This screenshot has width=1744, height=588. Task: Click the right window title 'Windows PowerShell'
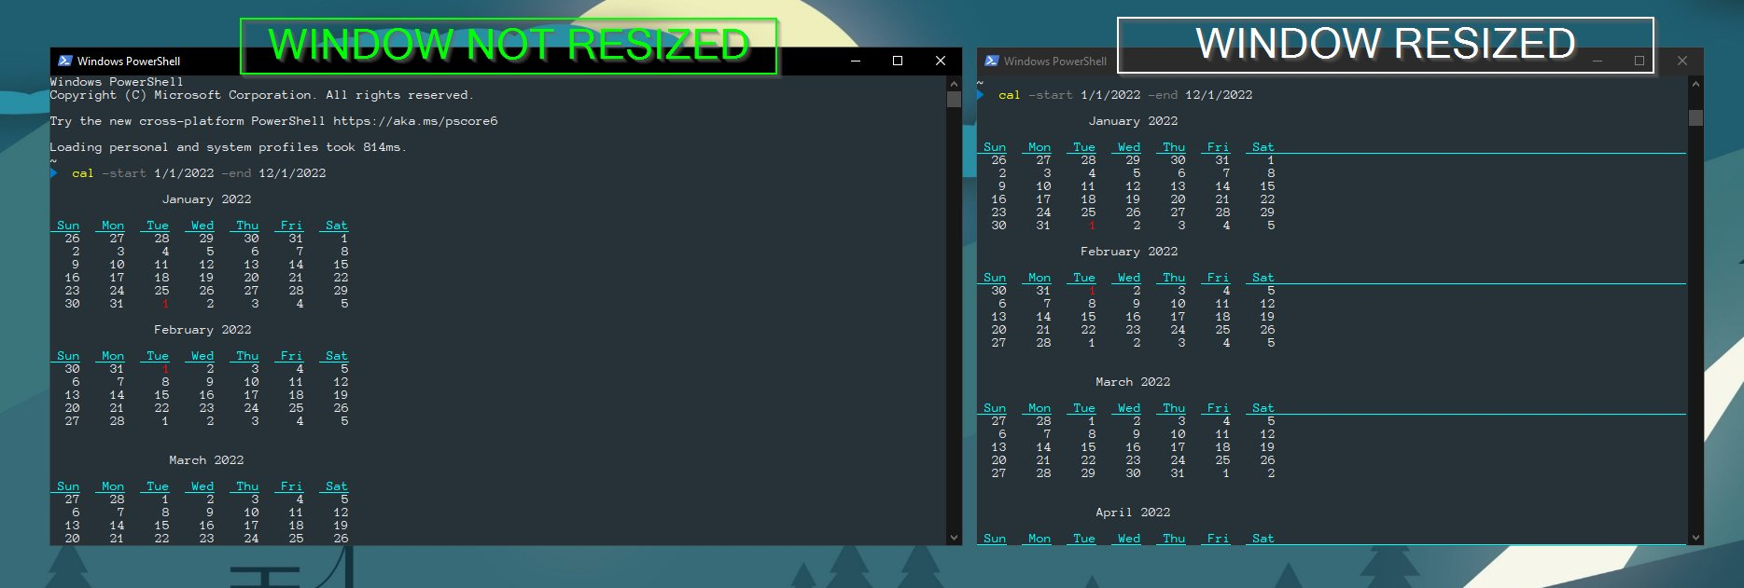pos(1055,62)
